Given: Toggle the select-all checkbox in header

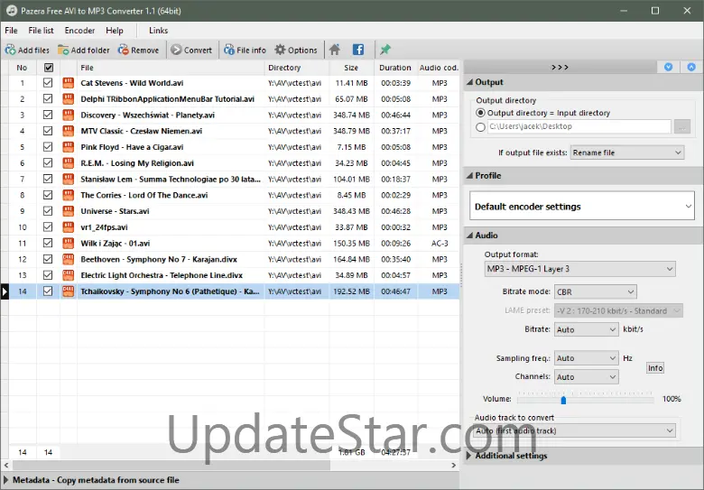Looking at the screenshot, I should click(48, 68).
